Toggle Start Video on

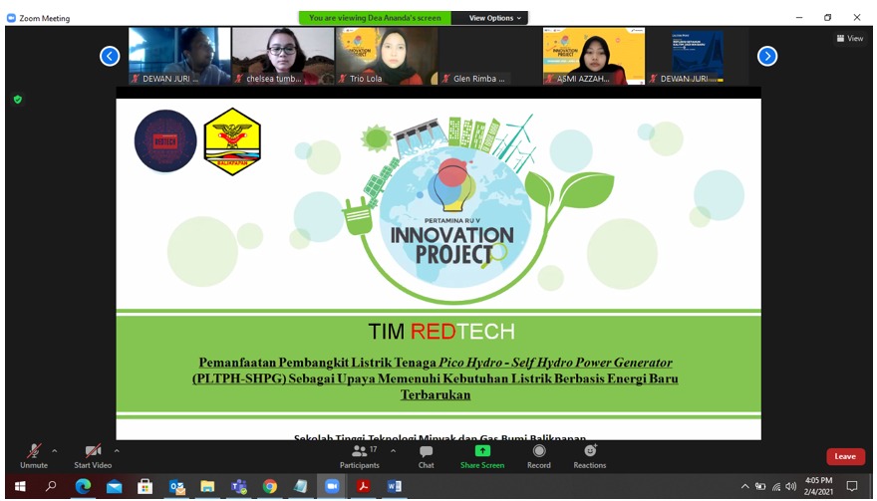[x=93, y=455]
